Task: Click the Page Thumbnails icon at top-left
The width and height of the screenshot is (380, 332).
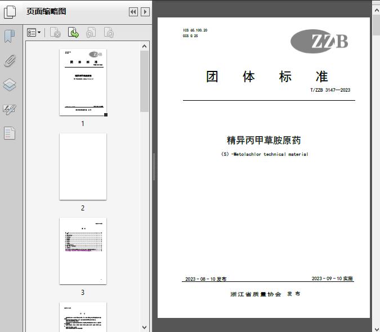Action: 11,11
